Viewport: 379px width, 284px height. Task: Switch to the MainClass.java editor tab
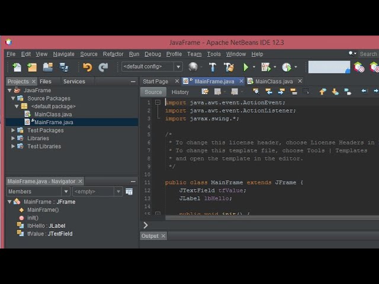pos(274,82)
